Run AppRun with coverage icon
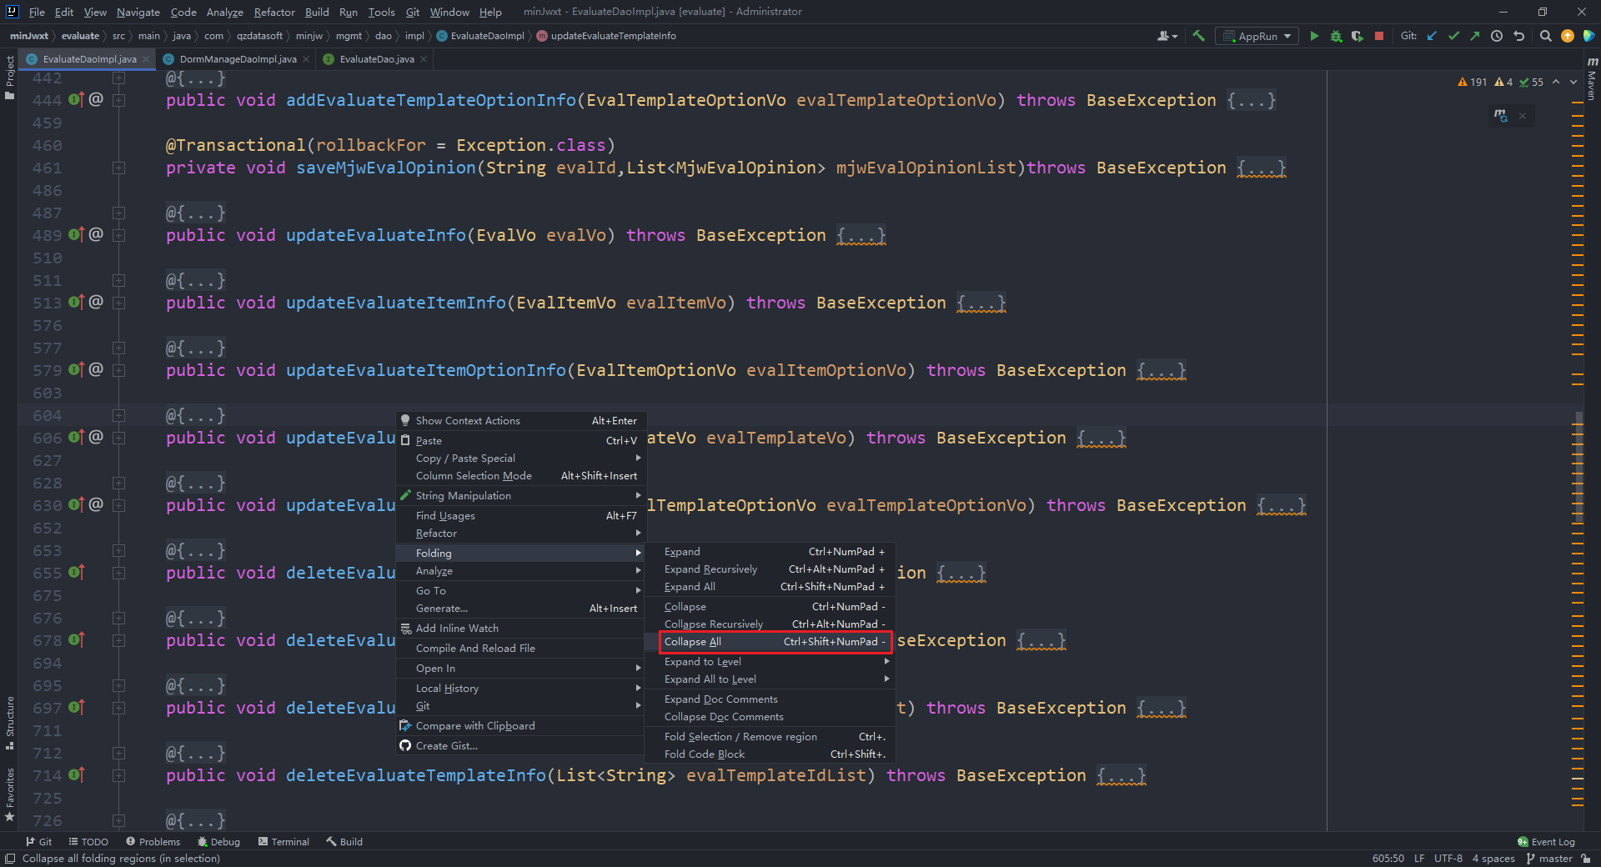This screenshot has width=1601, height=867. point(1358,36)
